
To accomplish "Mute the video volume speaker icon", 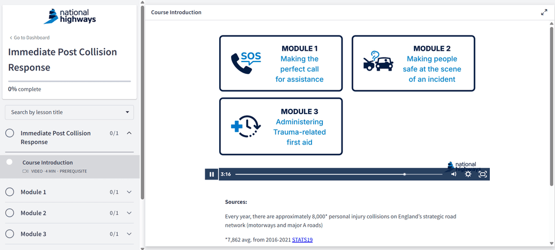I will point(454,174).
